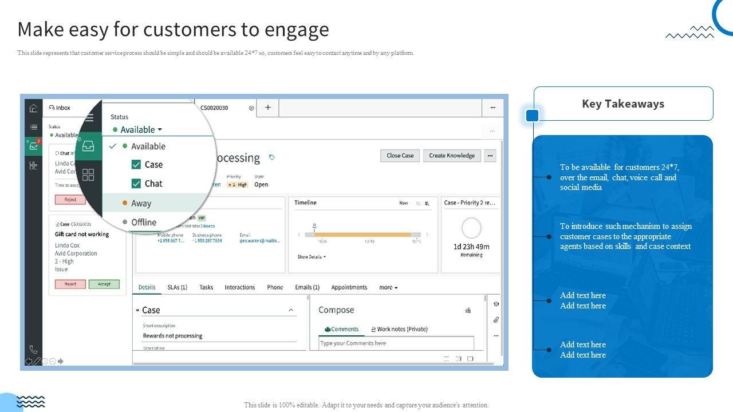Screen dimensions: 733x412
Task: Uncheck the Case checkbox under Status
Action: [x=136, y=165]
